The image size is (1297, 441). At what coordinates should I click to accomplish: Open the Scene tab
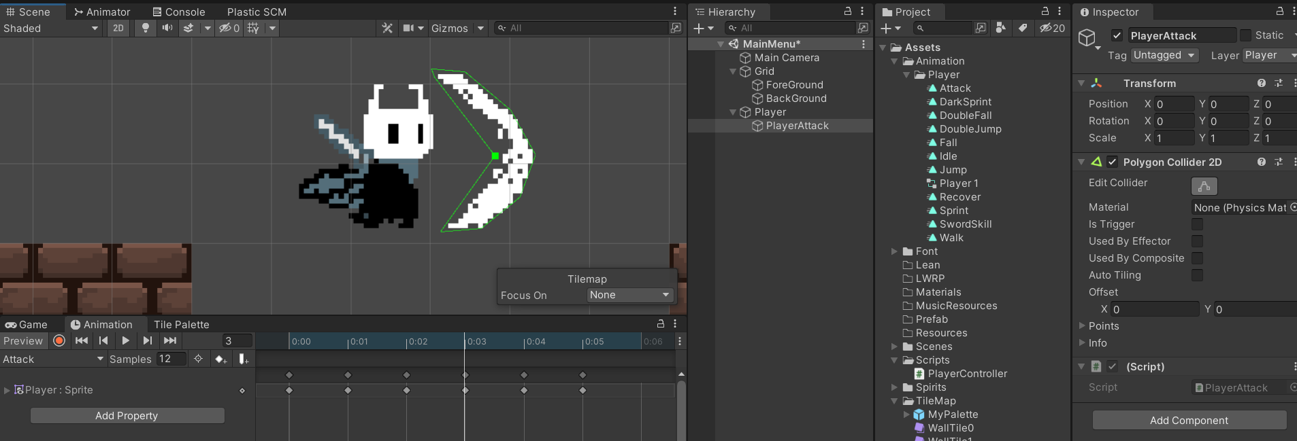[x=29, y=12]
